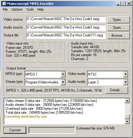
Task: Open the Help menu
Action: (41, 9)
